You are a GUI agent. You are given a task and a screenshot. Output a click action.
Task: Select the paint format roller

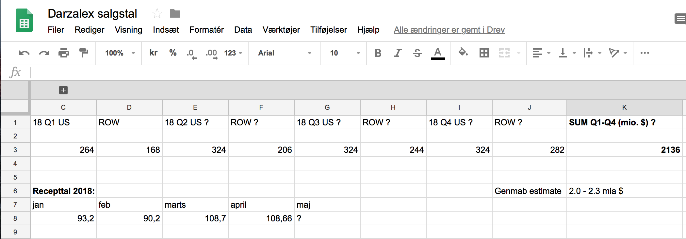(84, 53)
